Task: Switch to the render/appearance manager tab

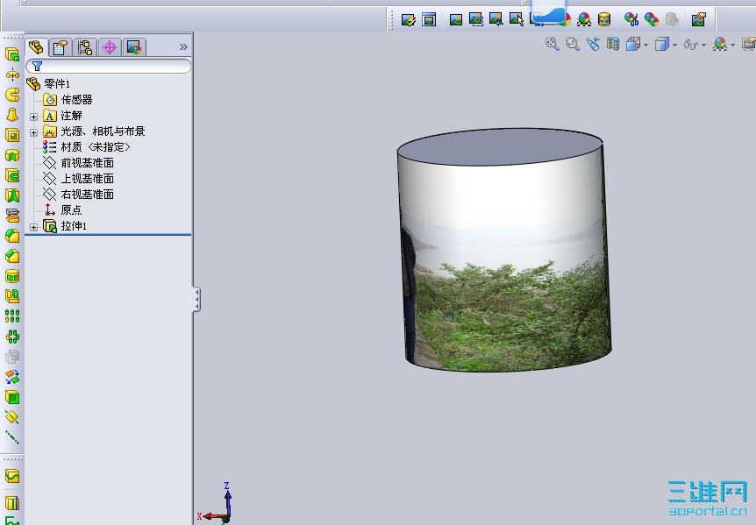Action: (134, 47)
